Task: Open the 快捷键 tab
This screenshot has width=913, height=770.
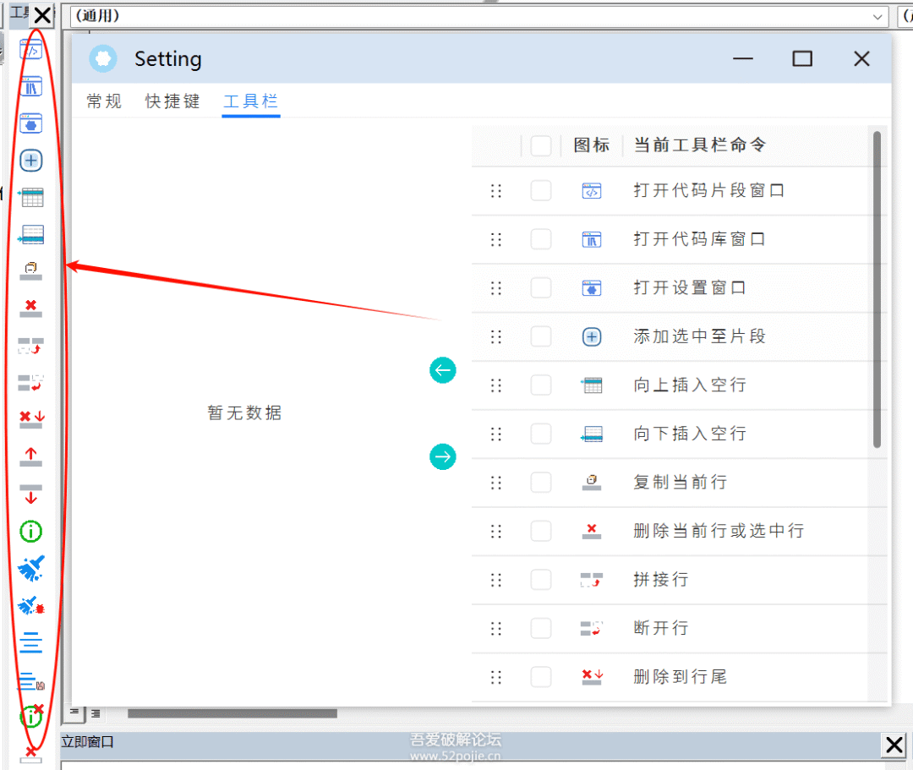Action: pos(172,101)
